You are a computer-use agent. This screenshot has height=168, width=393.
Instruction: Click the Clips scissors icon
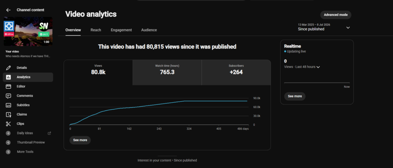click(8, 124)
